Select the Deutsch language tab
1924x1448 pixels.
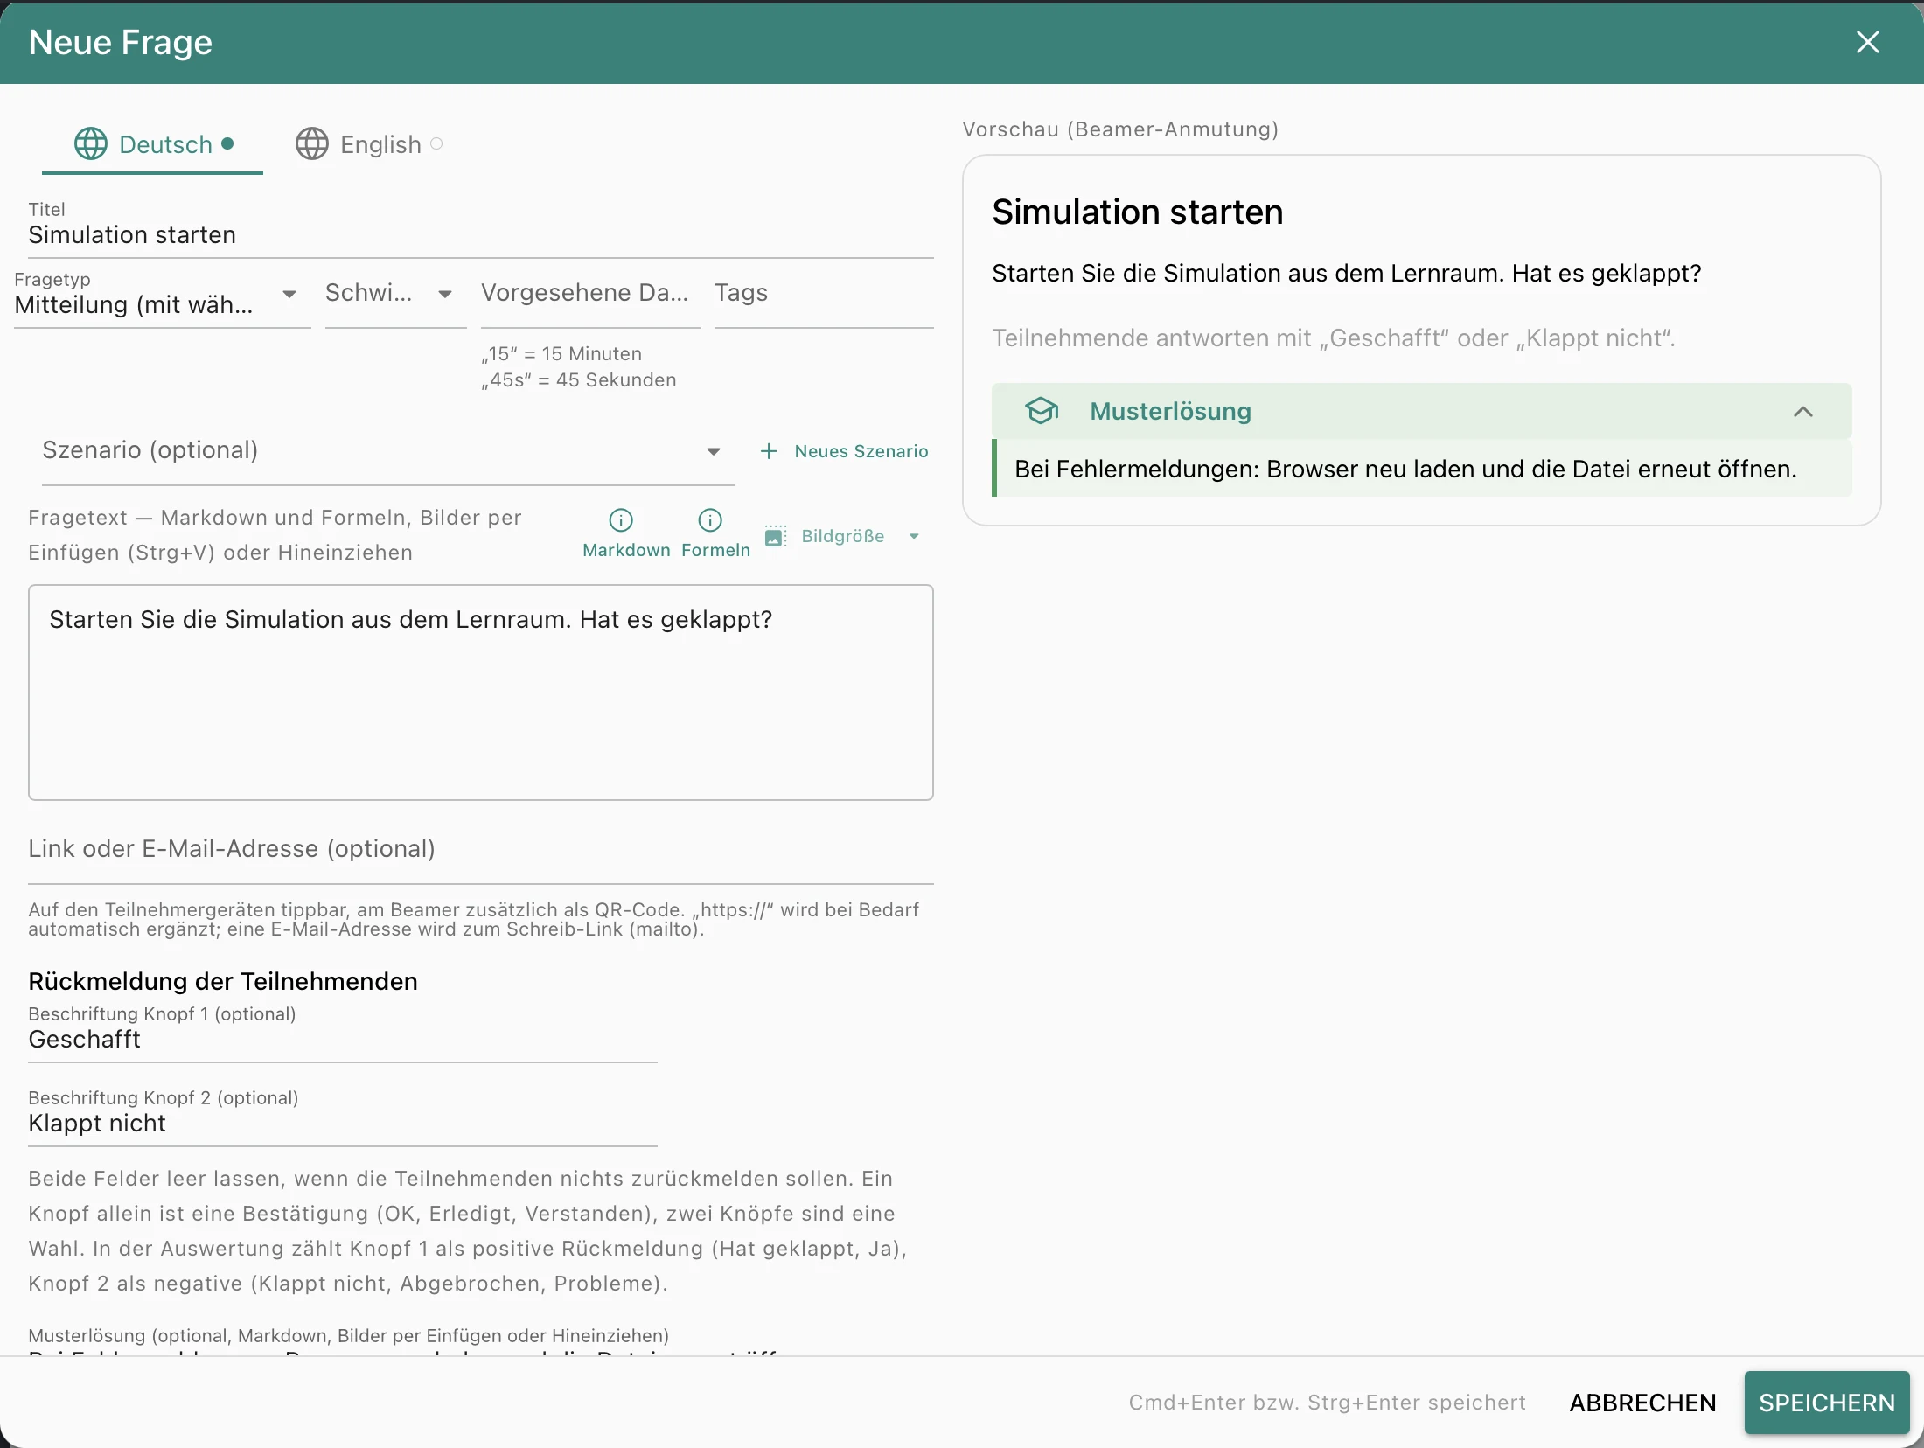tap(153, 144)
